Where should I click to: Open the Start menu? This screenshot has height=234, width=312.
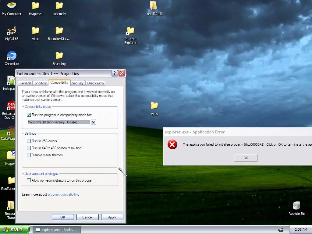tap(14, 229)
